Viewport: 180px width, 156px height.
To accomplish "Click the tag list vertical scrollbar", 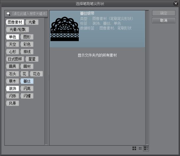I will pyautogui.click(x=46, y=81).
